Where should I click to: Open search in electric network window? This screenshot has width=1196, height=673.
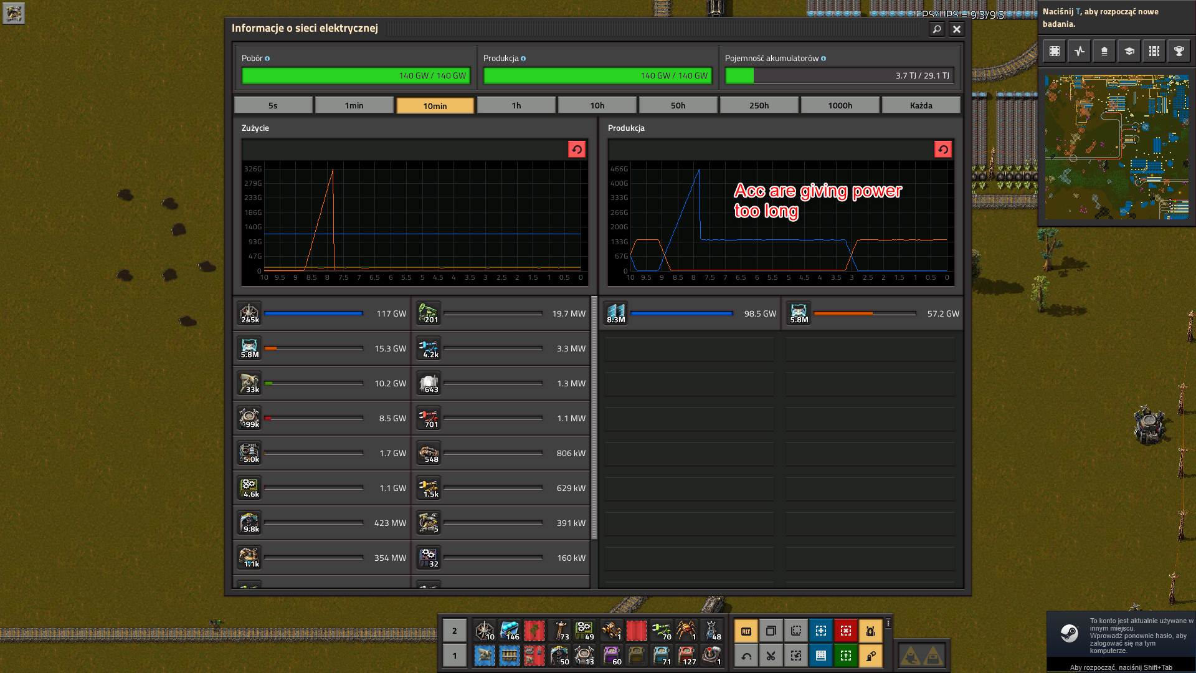(936, 29)
